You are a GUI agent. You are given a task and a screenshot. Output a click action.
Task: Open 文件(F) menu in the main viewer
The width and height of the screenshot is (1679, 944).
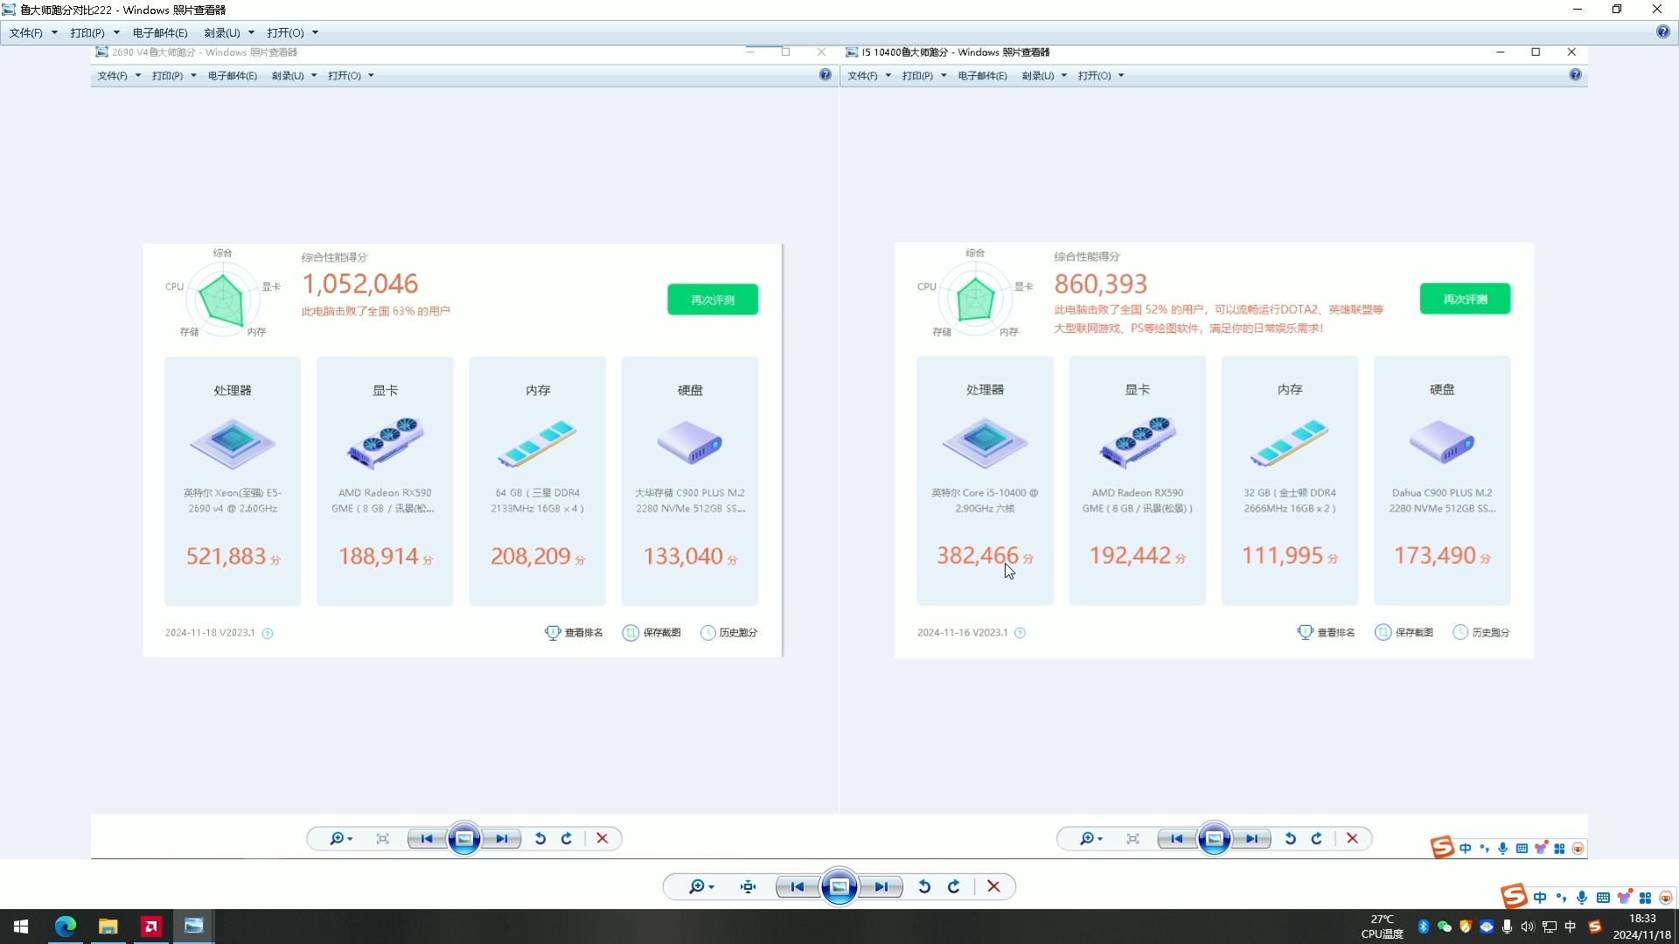pos(25,32)
